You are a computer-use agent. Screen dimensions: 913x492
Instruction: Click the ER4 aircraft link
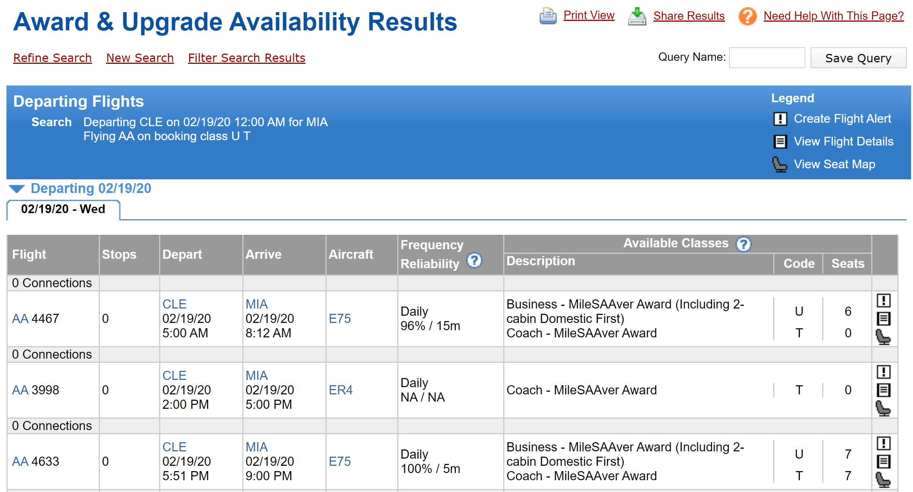point(341,390)
